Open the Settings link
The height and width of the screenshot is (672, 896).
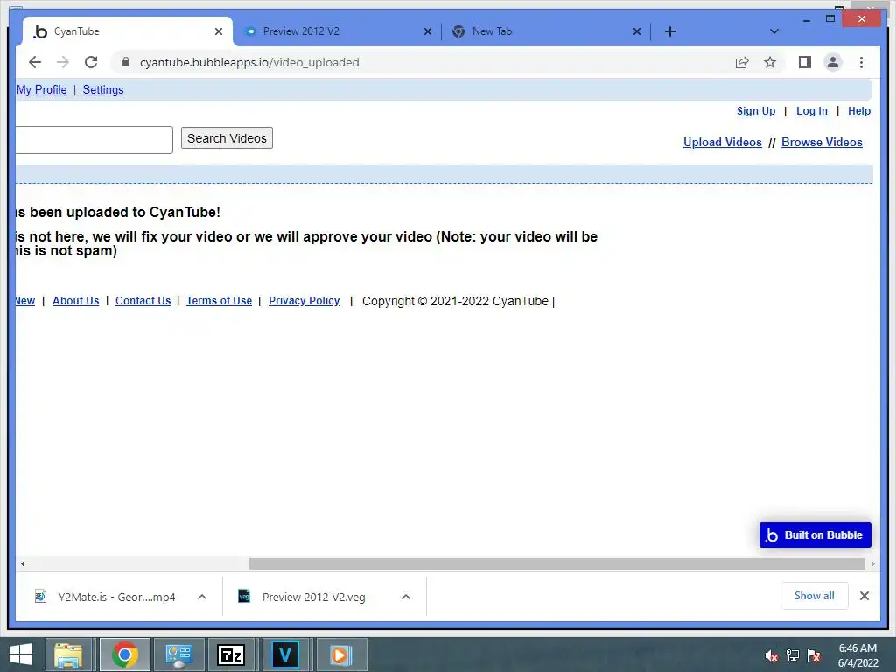coord(103,90)
